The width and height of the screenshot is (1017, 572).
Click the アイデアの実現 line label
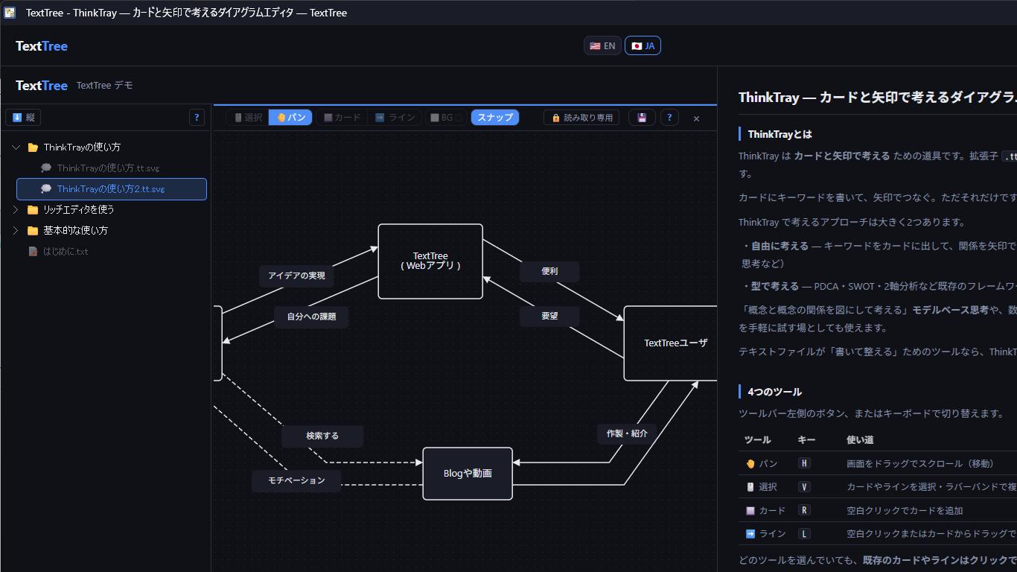pos(296,276)
